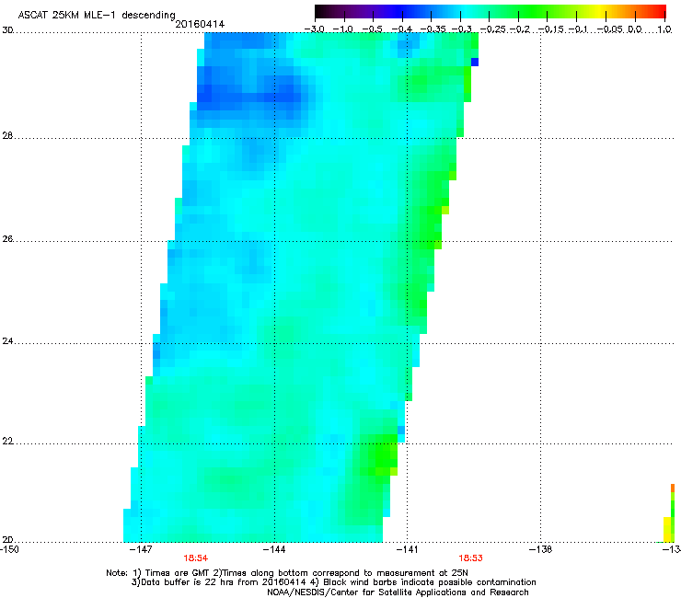Click the NOAA/NESDIS credit line

tap(398, 592)
